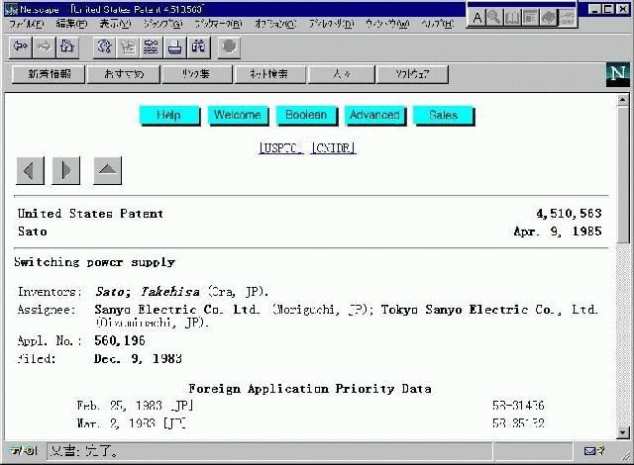
Task: Print the patent page with printer icon
Action: coord(175,46)
